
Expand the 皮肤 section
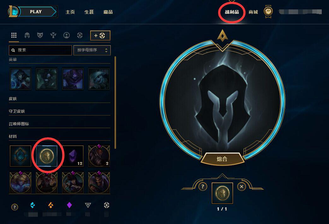pyautogui.click(x=59, y=99)
